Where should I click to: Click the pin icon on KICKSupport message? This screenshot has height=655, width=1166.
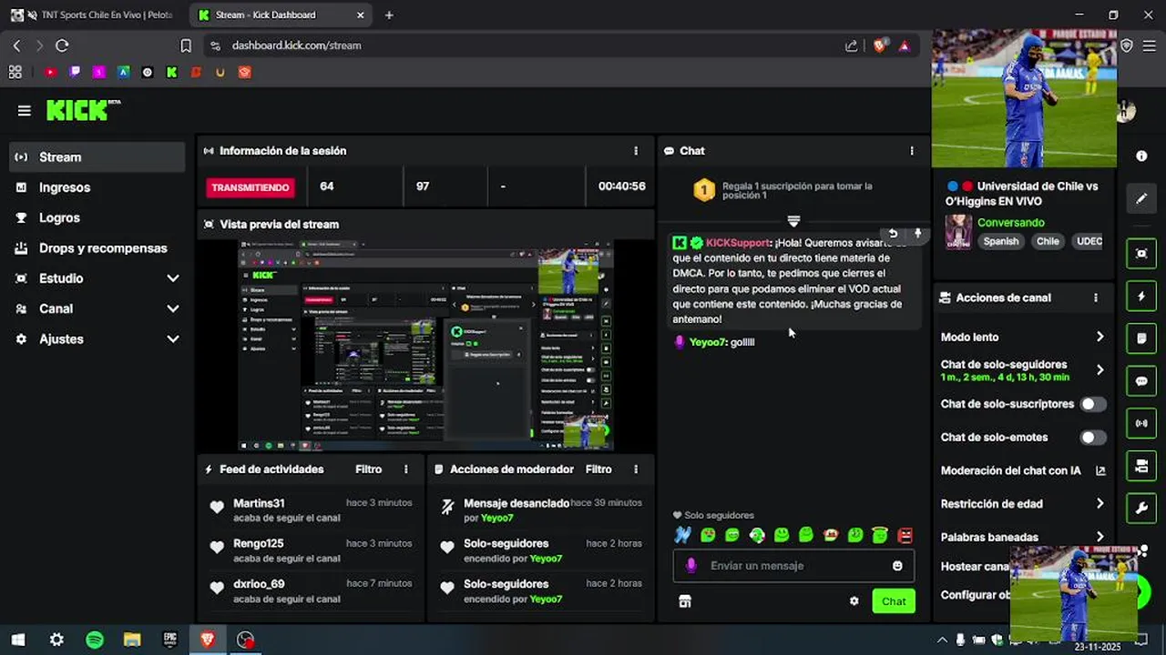917,234
